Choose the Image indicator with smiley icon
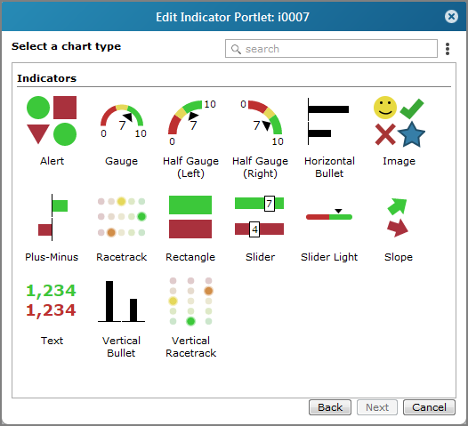The image size is (468, 426). pyautogui.click(x=399, y=122)
